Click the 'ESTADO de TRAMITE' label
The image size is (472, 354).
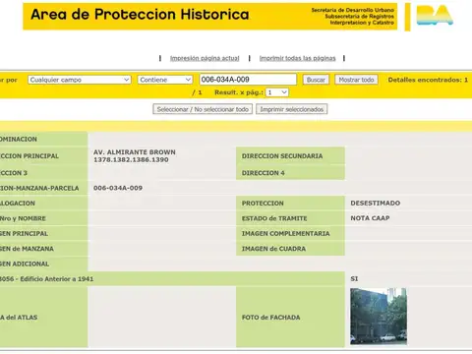click(274, 218)
